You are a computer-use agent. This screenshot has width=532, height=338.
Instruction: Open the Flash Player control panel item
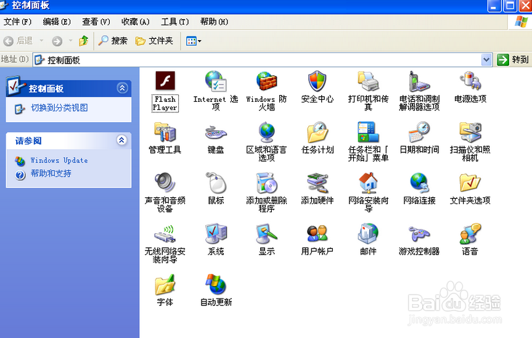[165, 81]
